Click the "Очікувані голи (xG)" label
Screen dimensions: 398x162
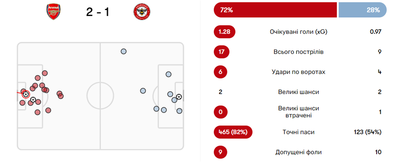[x=298, y=32]
